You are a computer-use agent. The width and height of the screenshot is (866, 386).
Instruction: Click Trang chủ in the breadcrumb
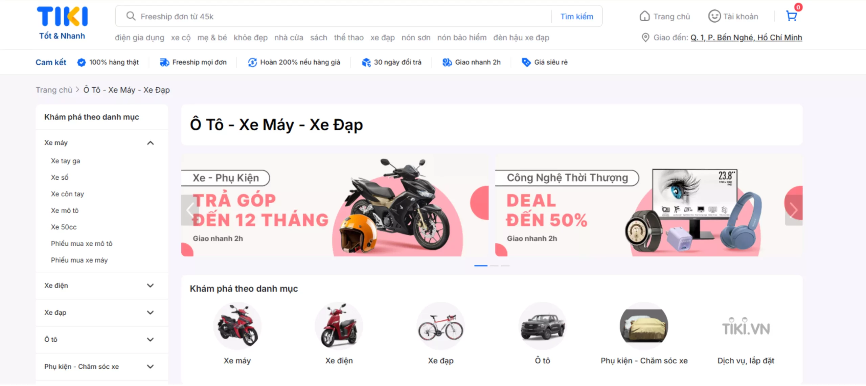[x=54, y=90]
